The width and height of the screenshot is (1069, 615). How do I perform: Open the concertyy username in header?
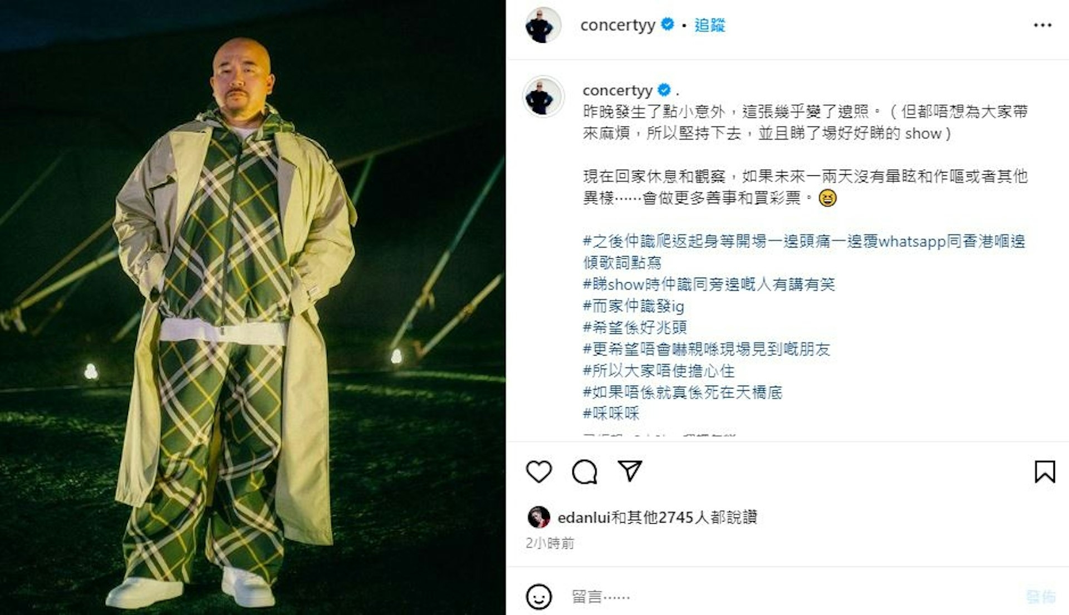click(x=617, y=25)
